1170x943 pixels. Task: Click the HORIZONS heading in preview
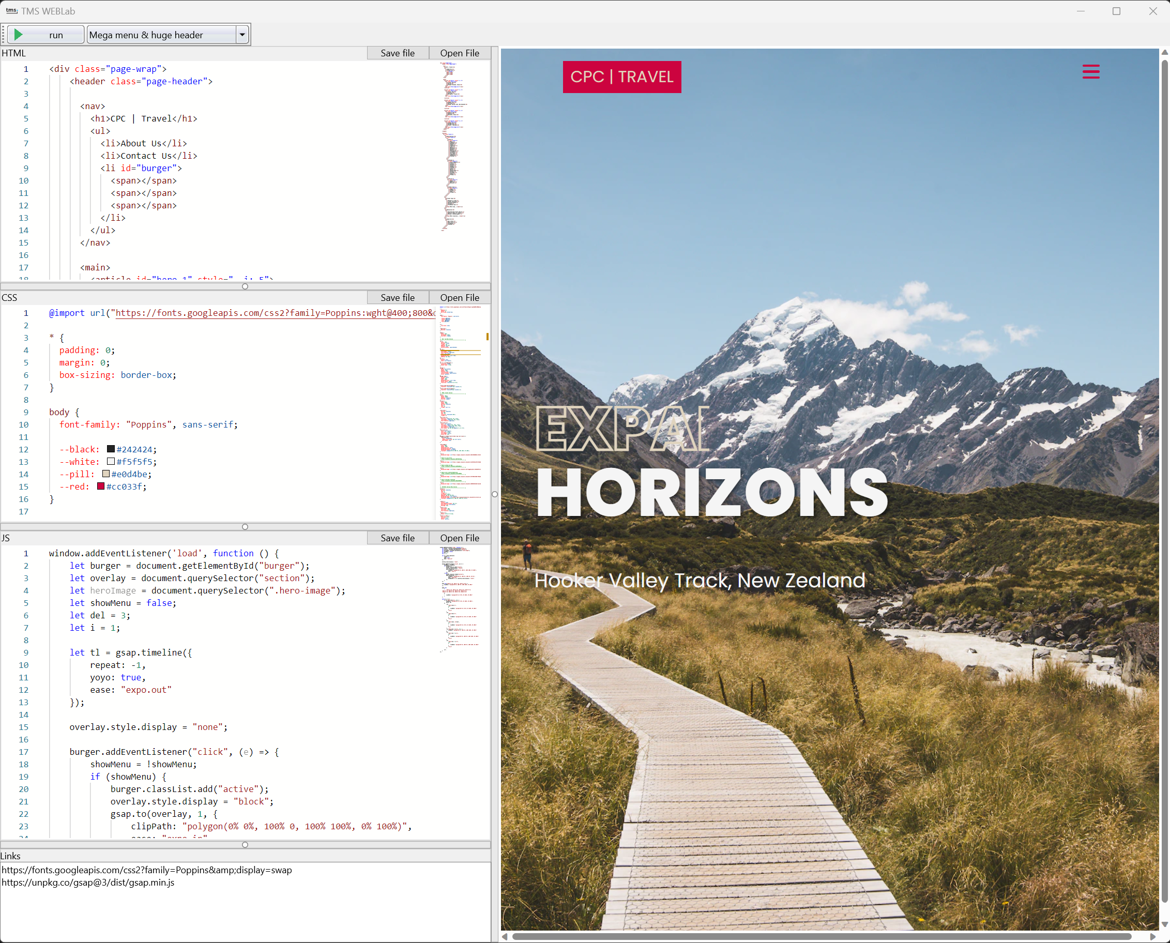coord(712,492)
